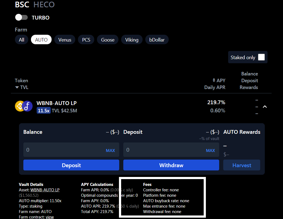283x219 pixels.
Task: Click the WBNB-AUTO LP vault name
Action: point(57,103)
